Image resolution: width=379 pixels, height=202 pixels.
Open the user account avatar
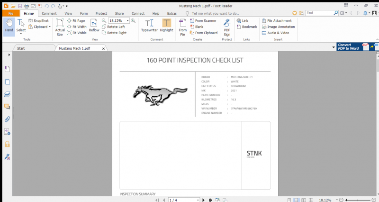tap(374, 13)
